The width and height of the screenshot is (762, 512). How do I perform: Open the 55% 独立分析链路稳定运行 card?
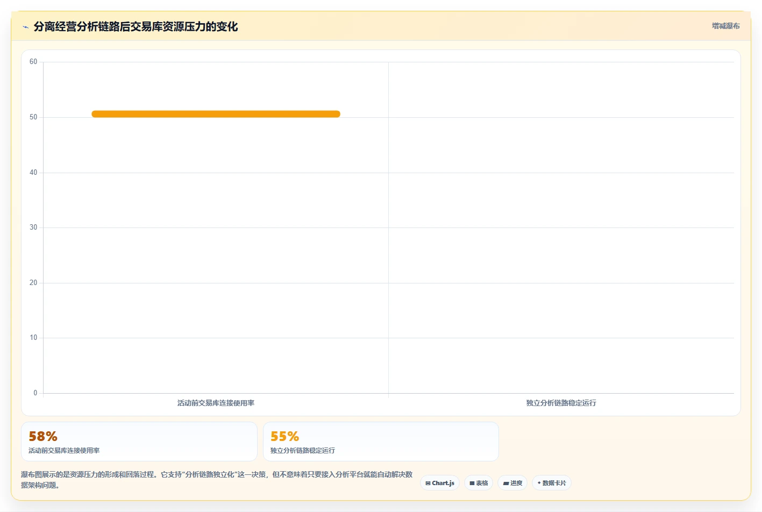(x=381, y=442)
